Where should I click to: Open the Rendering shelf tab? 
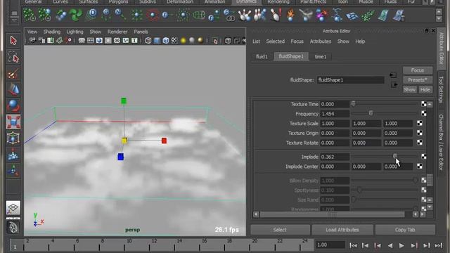[x=278, y=2]
